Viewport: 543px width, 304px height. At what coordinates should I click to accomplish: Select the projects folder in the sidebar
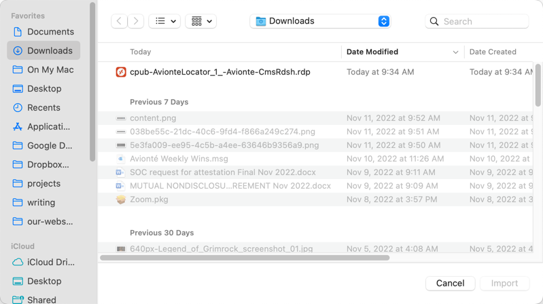click(43, 184)
